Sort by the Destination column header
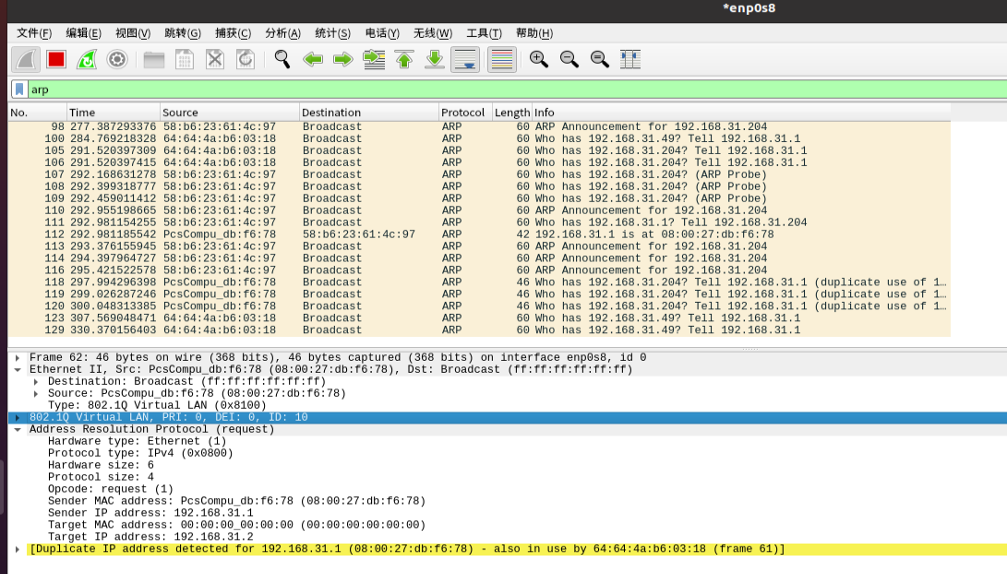Image resolution: width=1007 pixels, height=574 pixels. (x=368, y=113)
